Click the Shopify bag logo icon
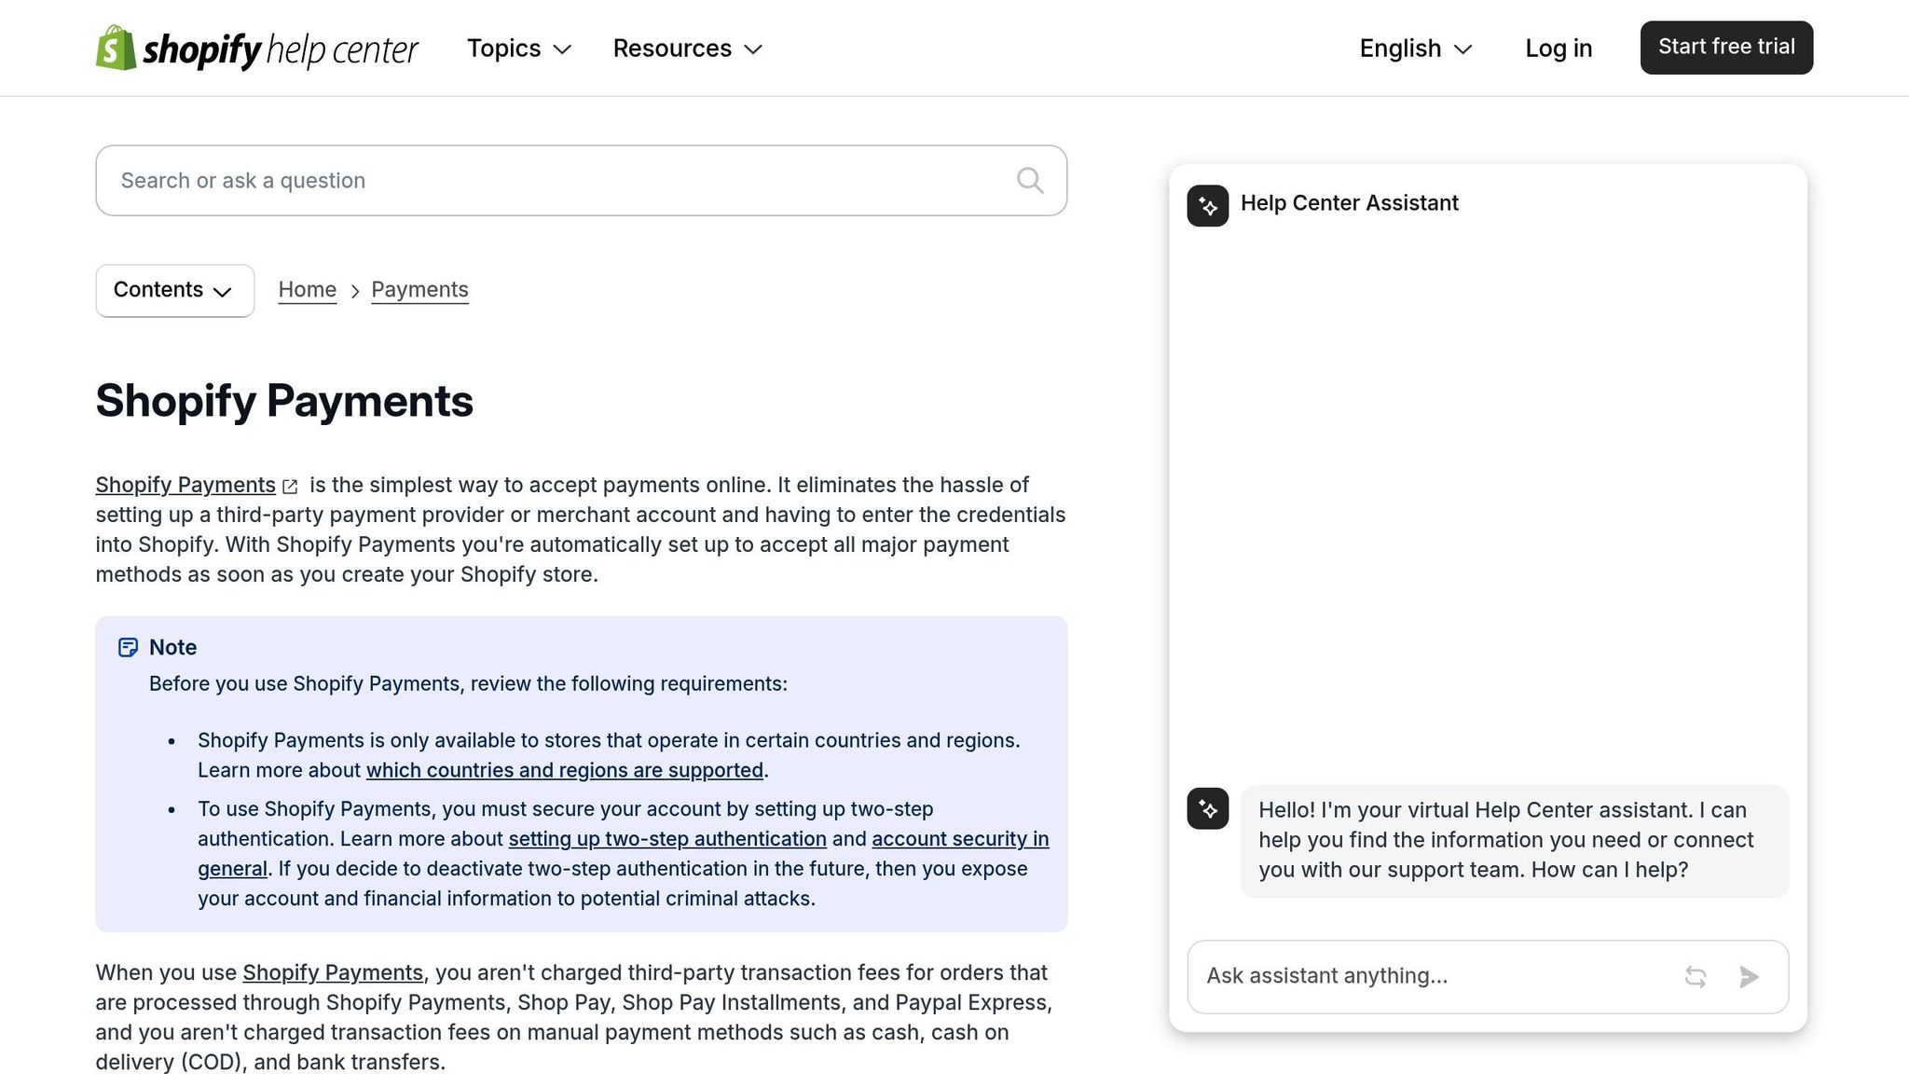This screenshot has width=1909, height=1074. (x=116, y=48)
